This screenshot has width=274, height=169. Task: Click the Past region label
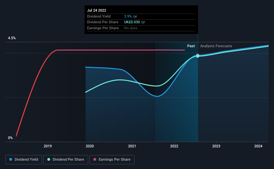191,46
